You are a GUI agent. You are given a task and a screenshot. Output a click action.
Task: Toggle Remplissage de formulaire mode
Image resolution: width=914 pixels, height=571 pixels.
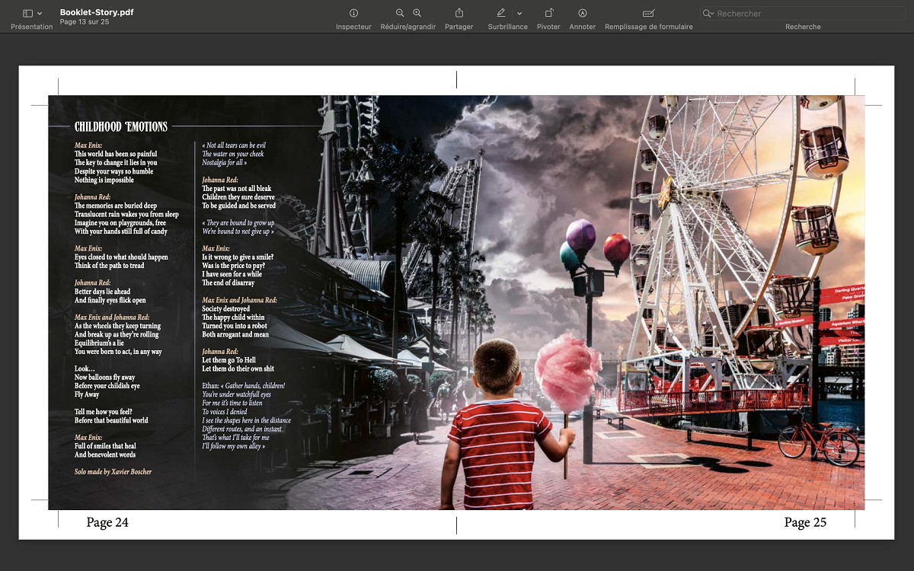point(648,13)
